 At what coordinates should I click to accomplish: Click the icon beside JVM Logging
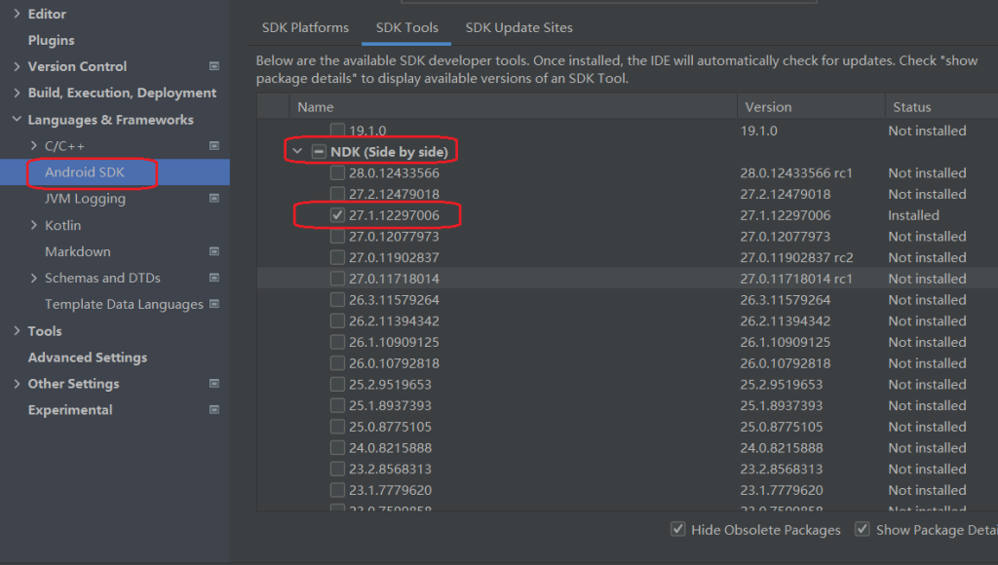coord(214,199)
